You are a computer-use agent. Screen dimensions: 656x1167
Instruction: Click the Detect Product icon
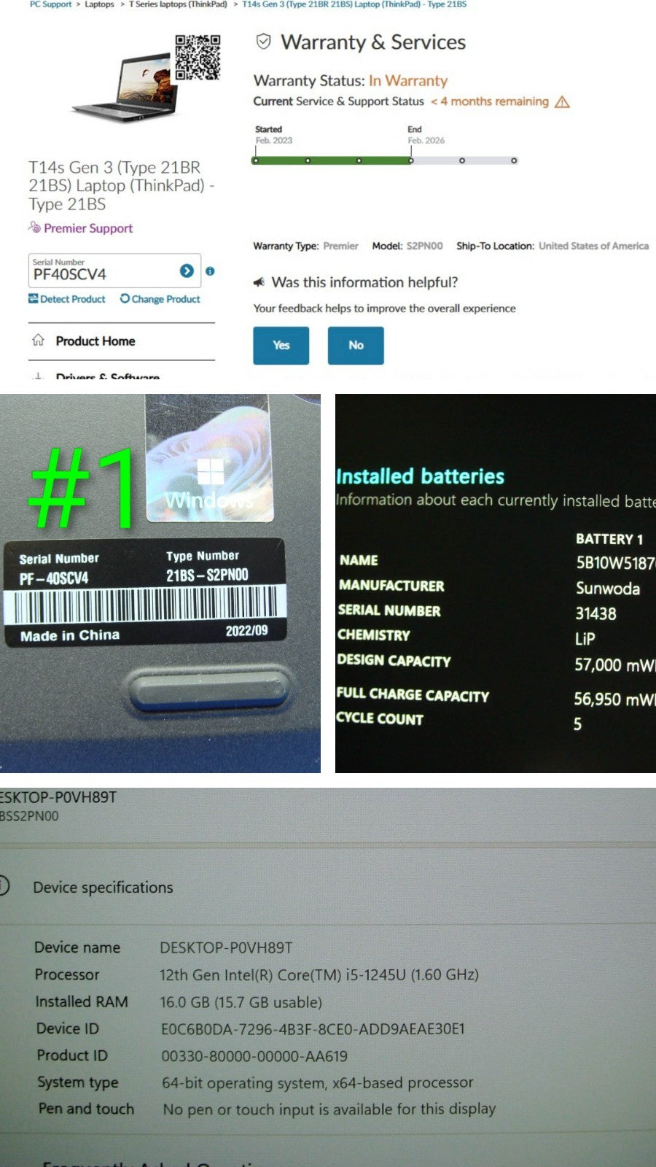click(33, 299)
